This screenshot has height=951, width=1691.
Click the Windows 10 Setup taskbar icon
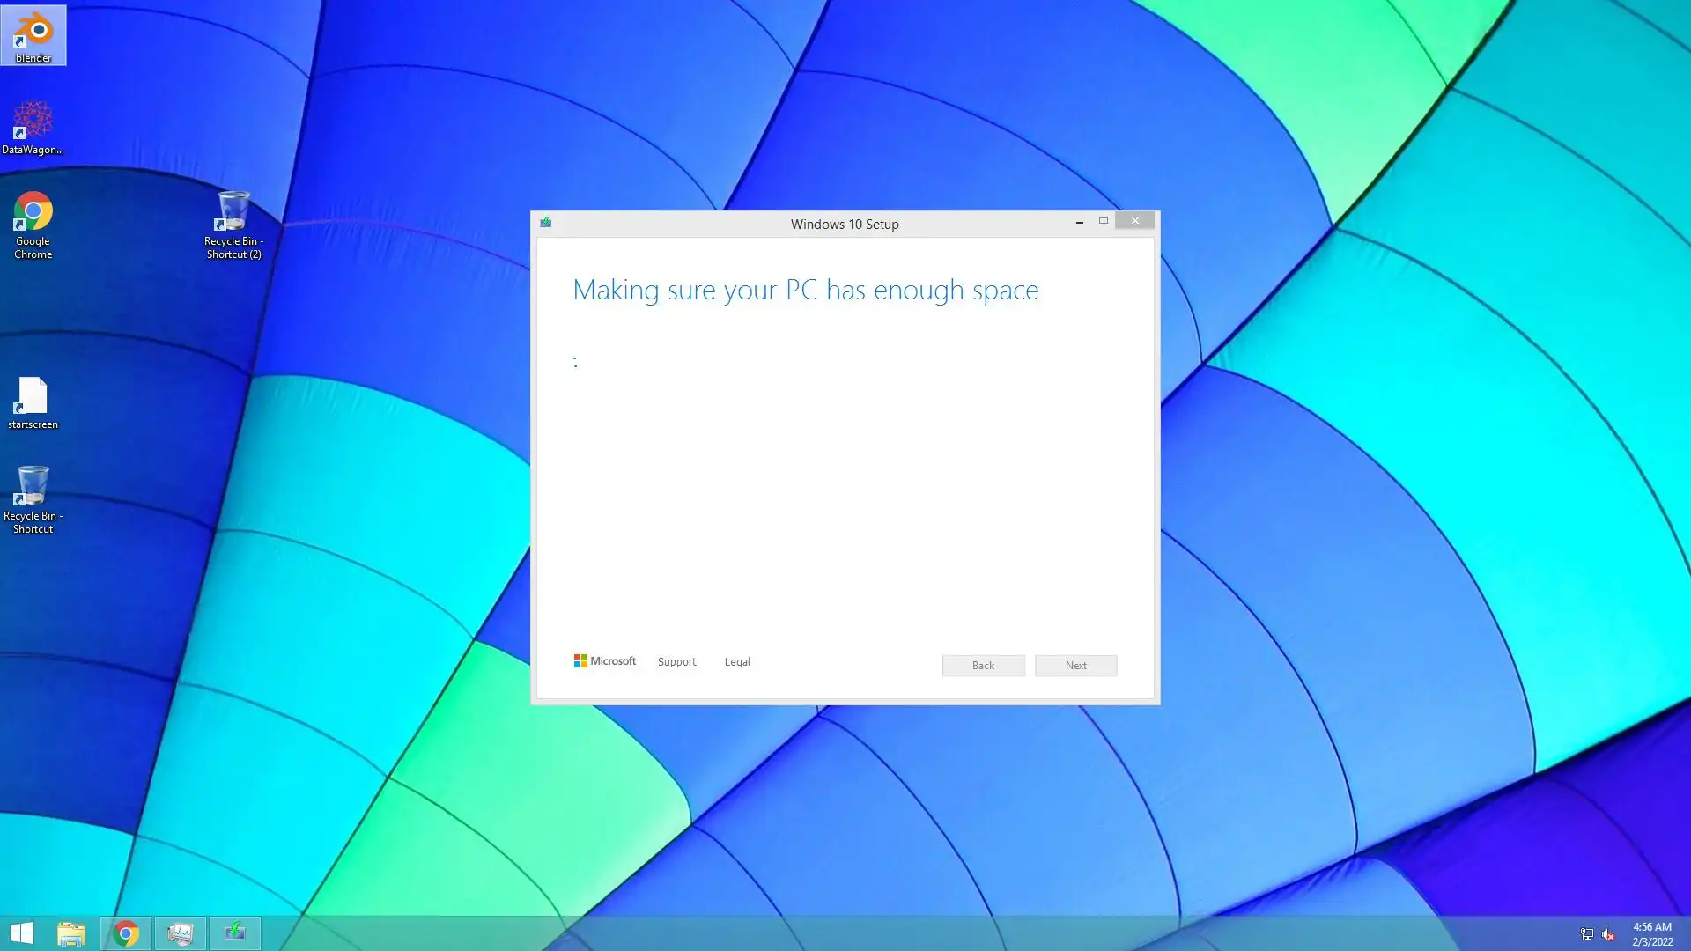click(x=235, y=933)
